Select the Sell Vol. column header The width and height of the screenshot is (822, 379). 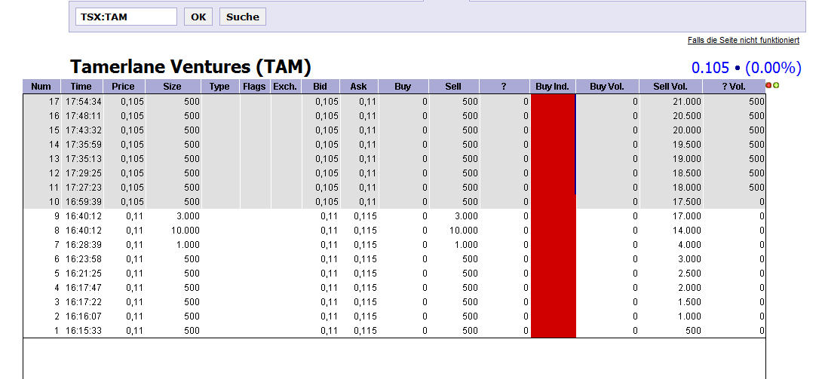click(670, 87)
